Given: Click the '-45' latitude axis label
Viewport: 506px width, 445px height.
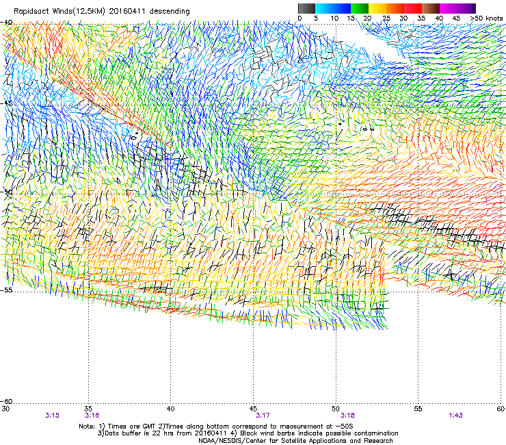Looking at the screenshot, I should [x=6, y=103].
